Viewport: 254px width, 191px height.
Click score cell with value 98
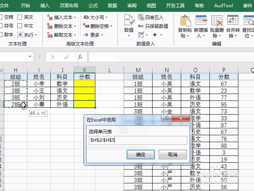point(224,146)
